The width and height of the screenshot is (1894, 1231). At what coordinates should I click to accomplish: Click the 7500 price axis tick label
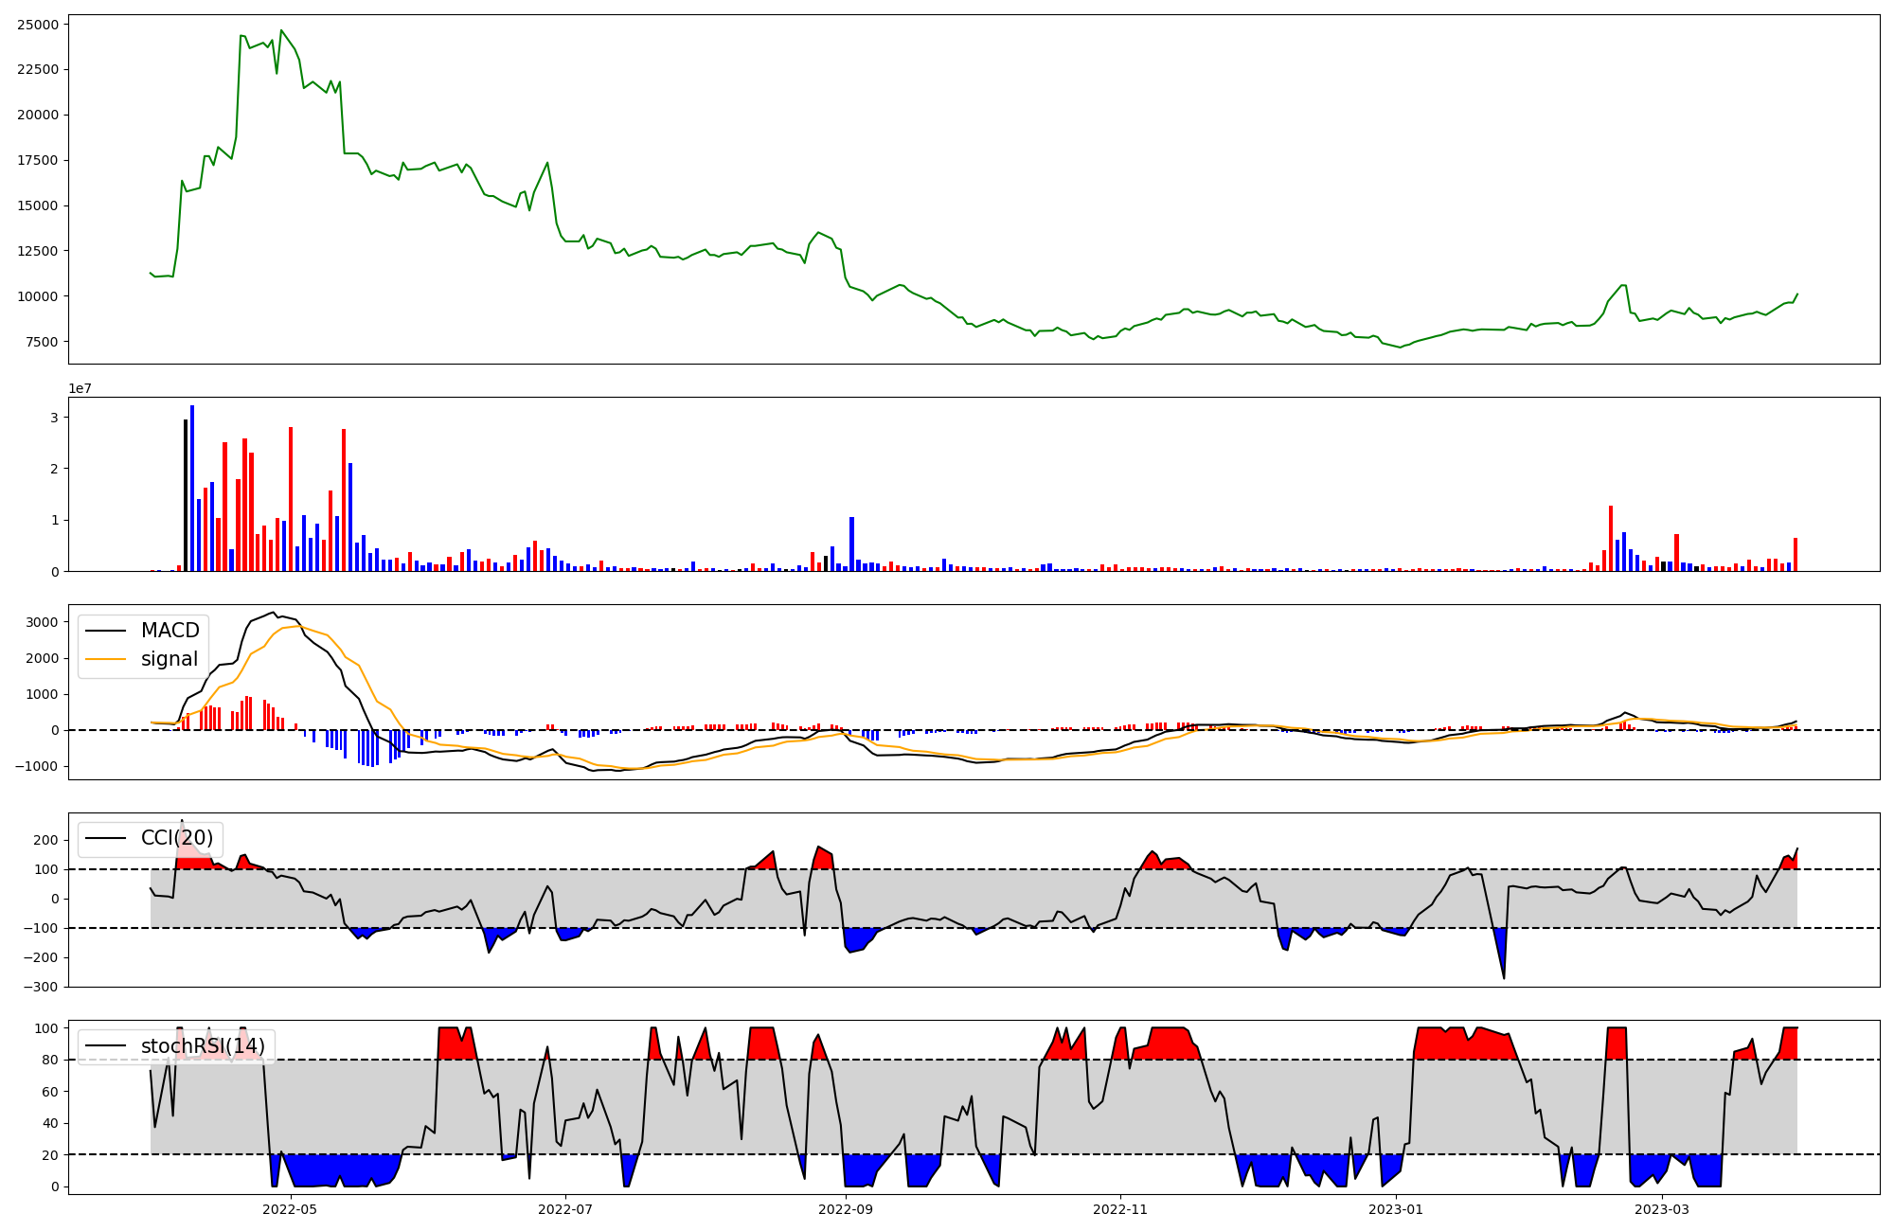[42, 342]
